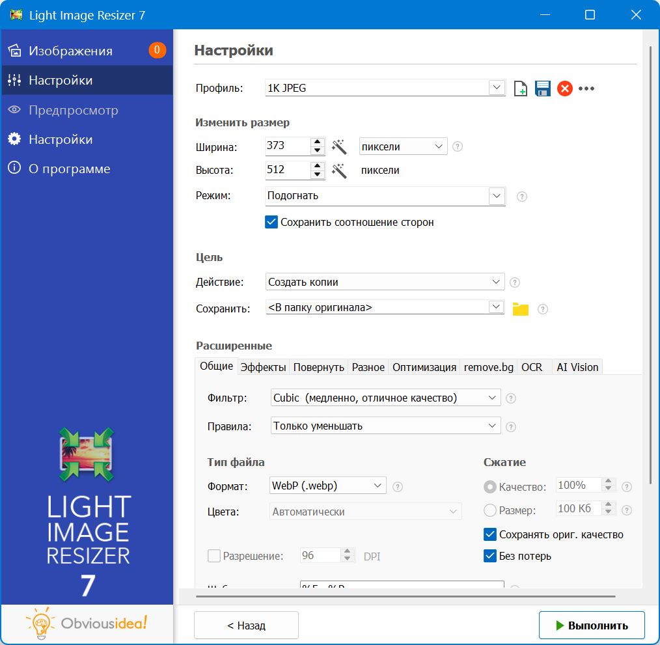Click the horizontal scrollbar at the bottom

pos(397,596)
